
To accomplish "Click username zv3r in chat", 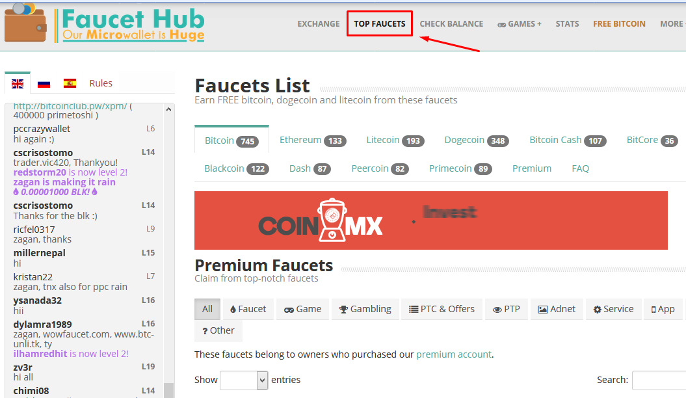I will pos(23,367).
